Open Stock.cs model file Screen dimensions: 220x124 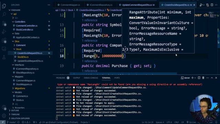(x=20, y=100)
